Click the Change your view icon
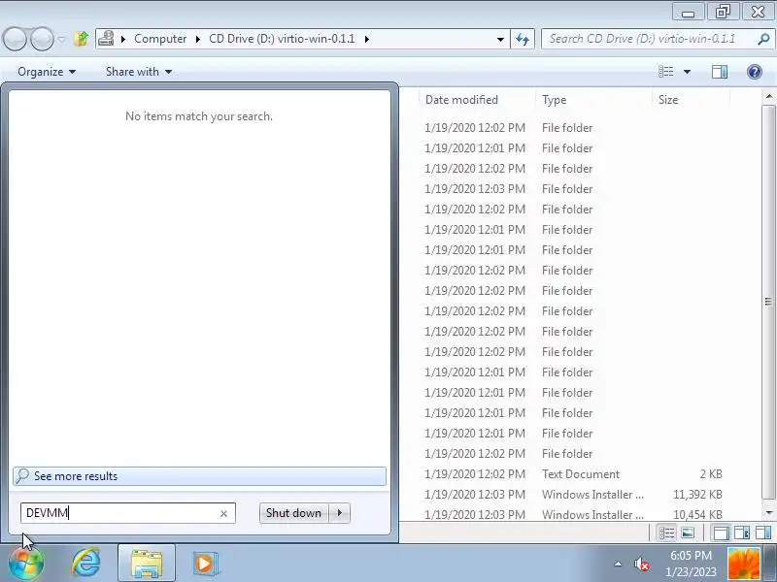 coord(666,72)
